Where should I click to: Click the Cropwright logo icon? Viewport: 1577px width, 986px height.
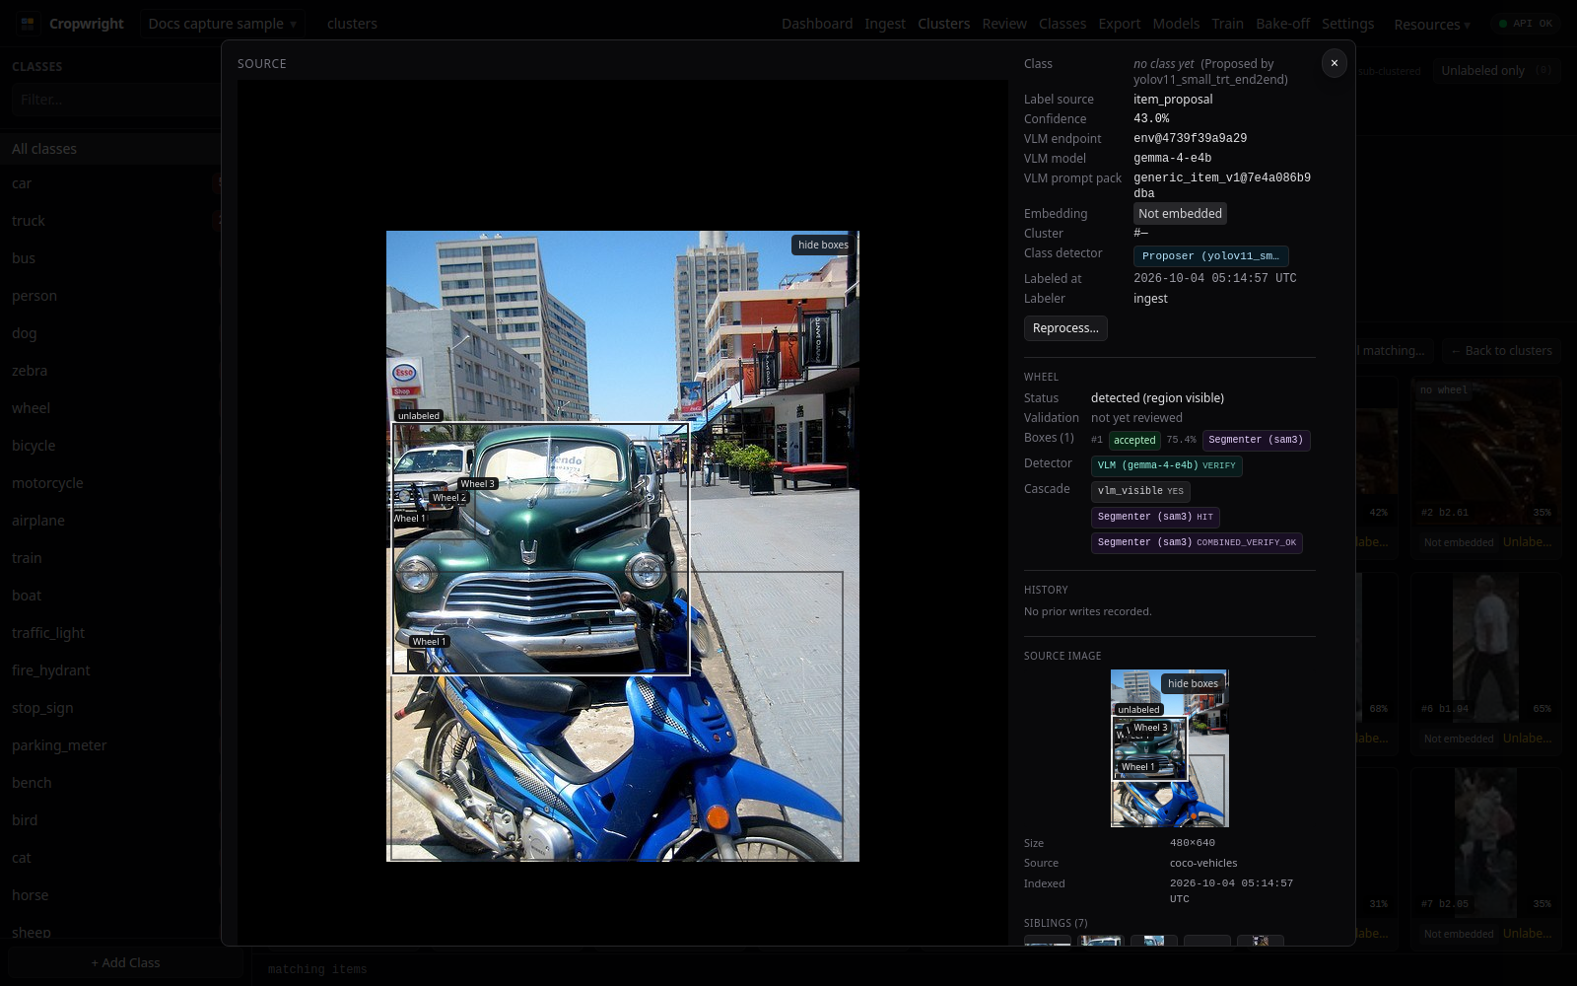coord(28,24)
